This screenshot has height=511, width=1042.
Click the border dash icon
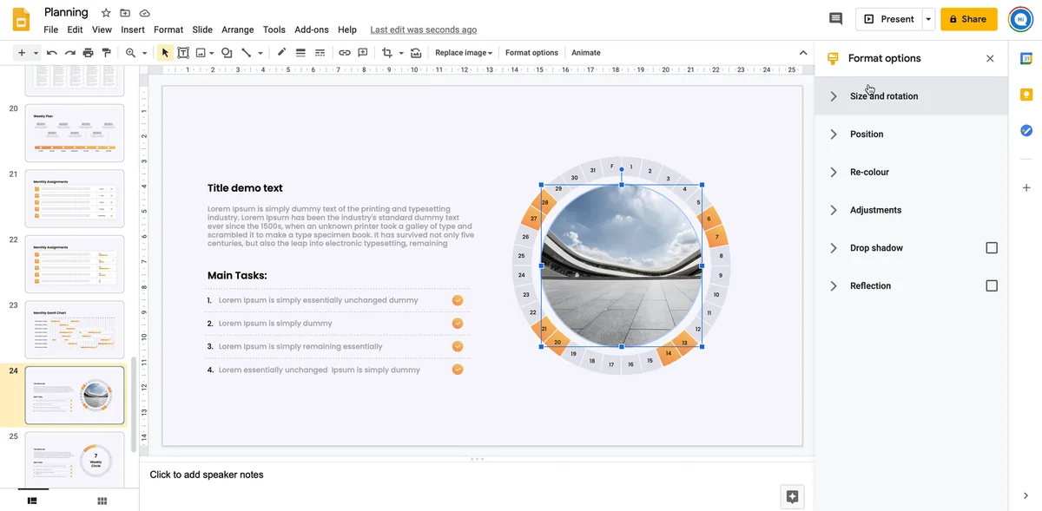click(320, 53)
